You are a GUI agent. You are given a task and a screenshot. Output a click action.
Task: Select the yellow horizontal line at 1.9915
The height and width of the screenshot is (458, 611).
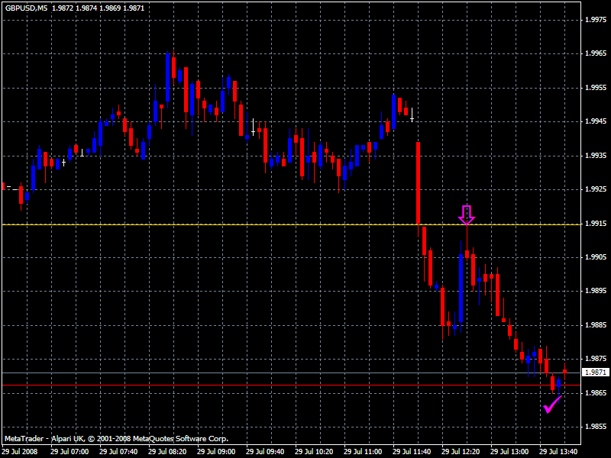229,224
